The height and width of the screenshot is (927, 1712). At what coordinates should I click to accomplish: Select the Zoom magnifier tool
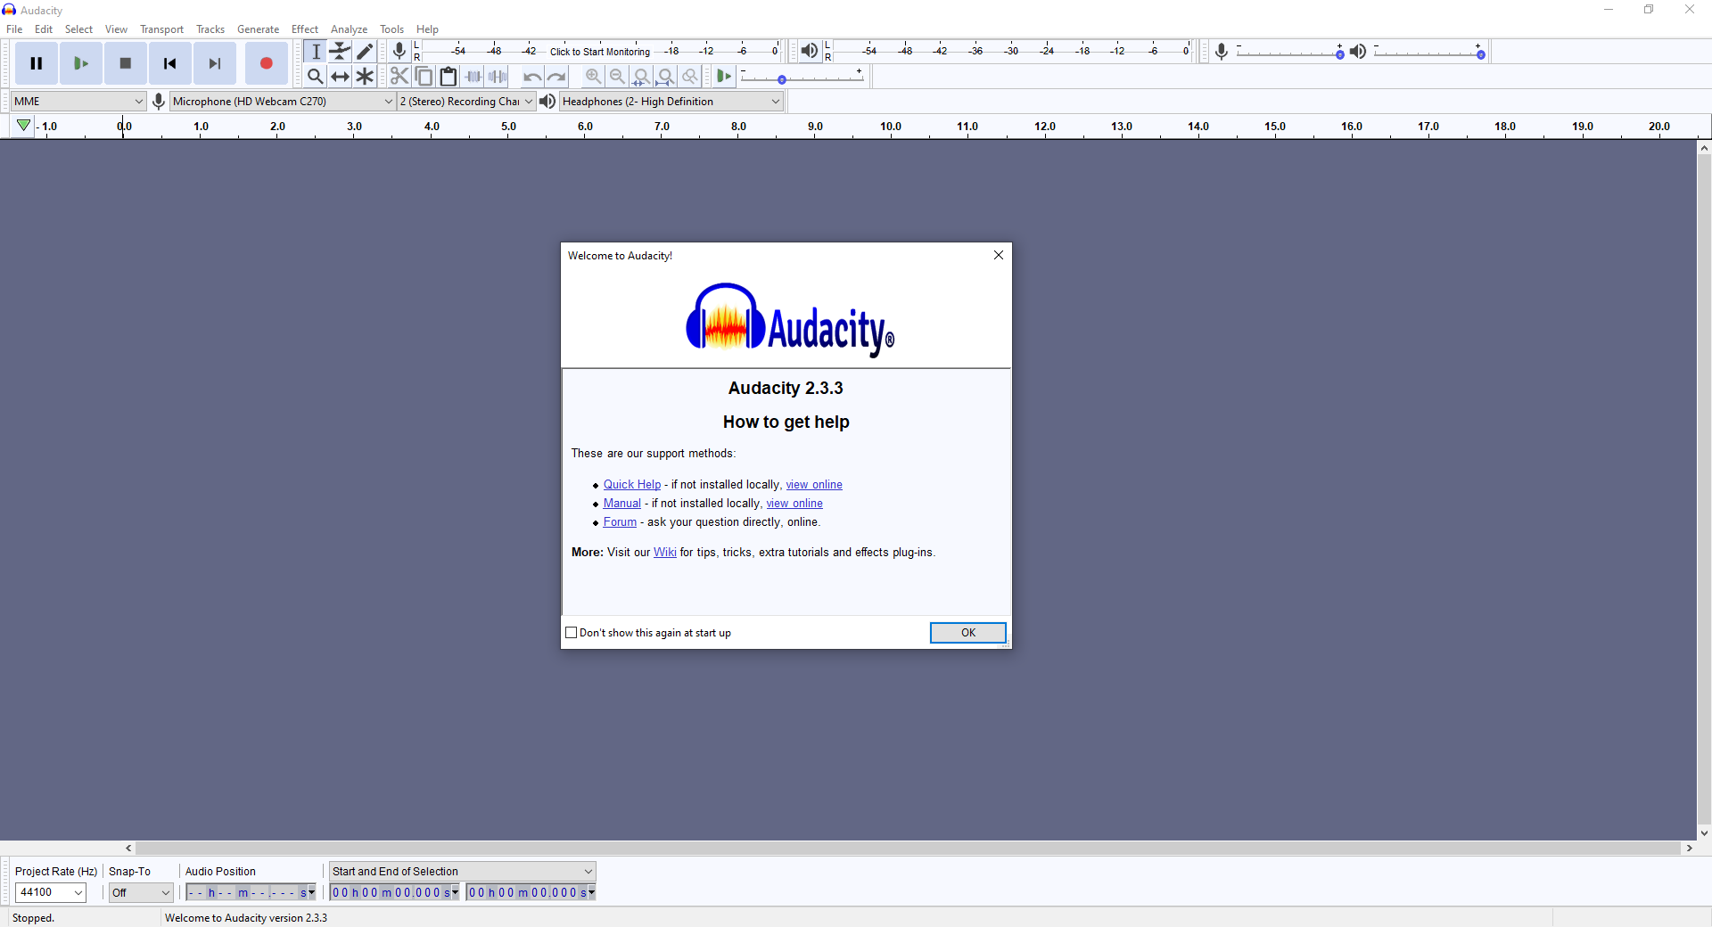click(316, 77)
